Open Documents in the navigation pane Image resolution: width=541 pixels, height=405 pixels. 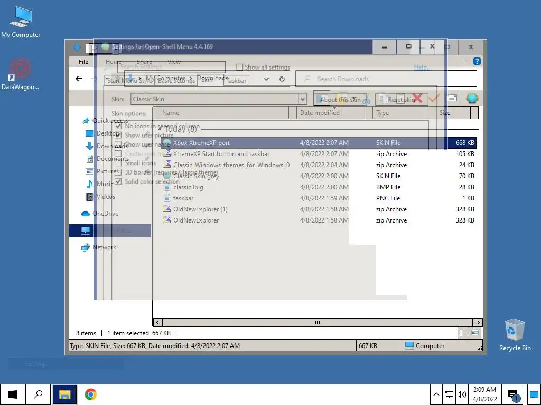pos(107,159)
